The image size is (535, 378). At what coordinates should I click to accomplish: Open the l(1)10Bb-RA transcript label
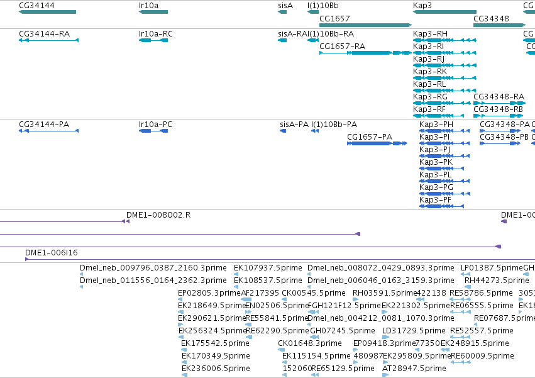tap(332, 34)
